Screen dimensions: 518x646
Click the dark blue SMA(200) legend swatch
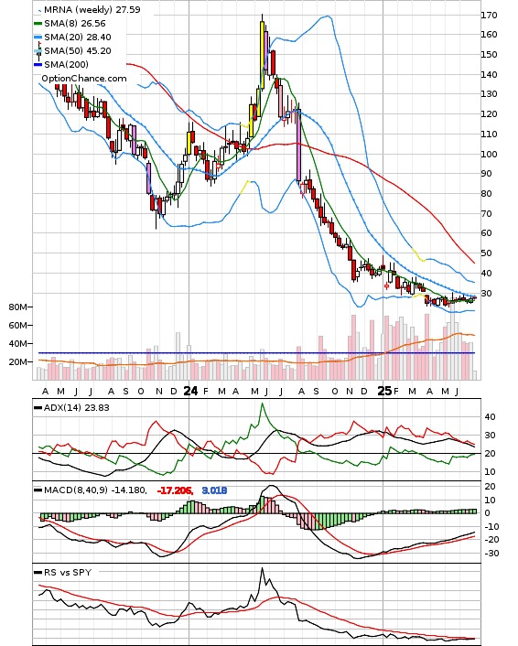(38, 65)
